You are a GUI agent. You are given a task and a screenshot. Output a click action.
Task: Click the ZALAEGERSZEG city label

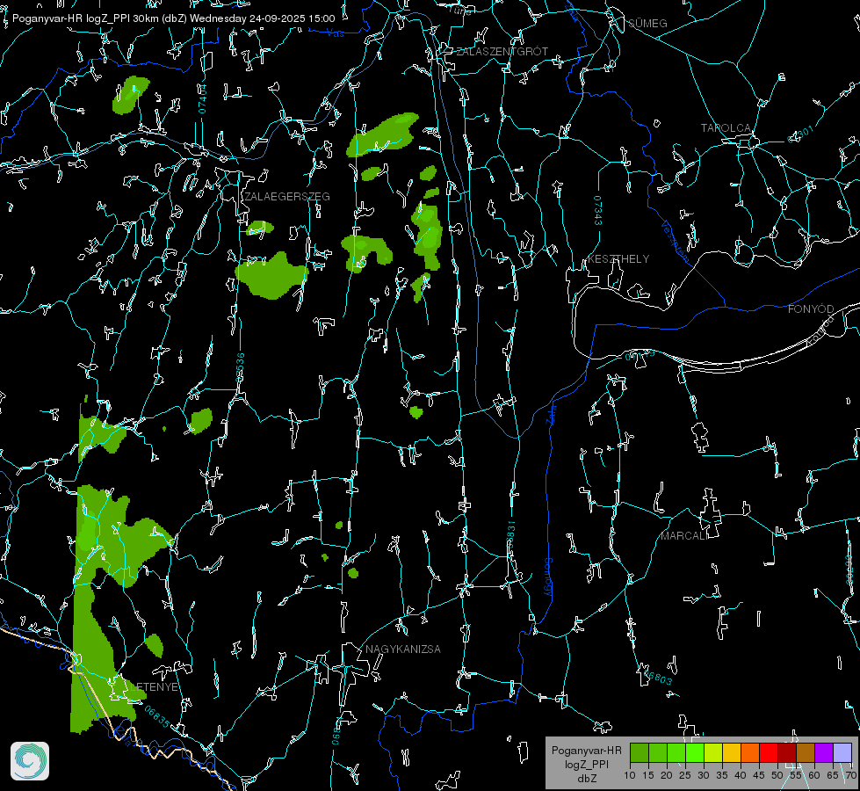[x=287, y=196]
